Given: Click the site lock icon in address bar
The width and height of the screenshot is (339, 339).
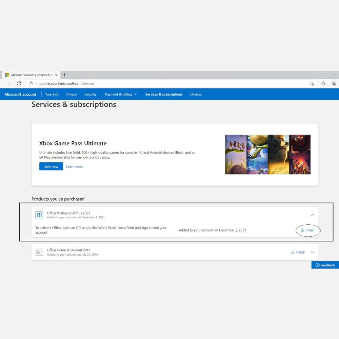Looking at the screenshot, I should (31, 83).
